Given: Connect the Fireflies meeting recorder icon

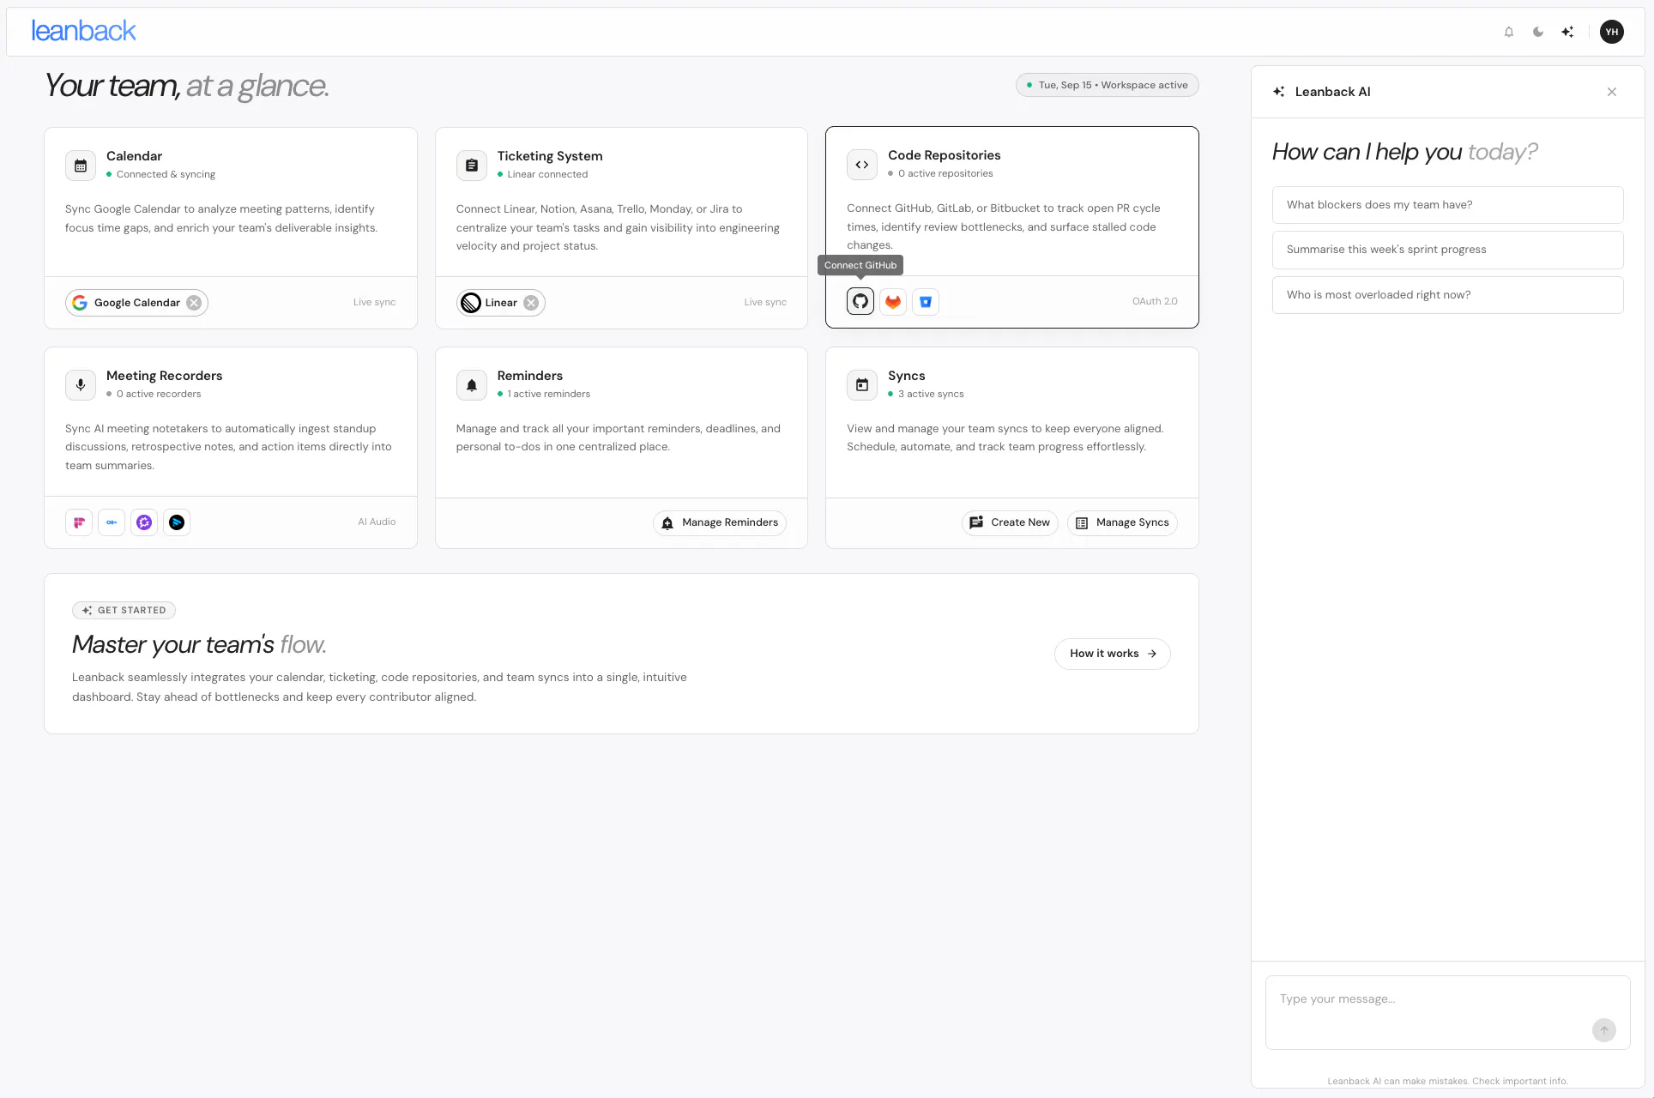Looking at the screenshot, I should (x=79, y=522).
